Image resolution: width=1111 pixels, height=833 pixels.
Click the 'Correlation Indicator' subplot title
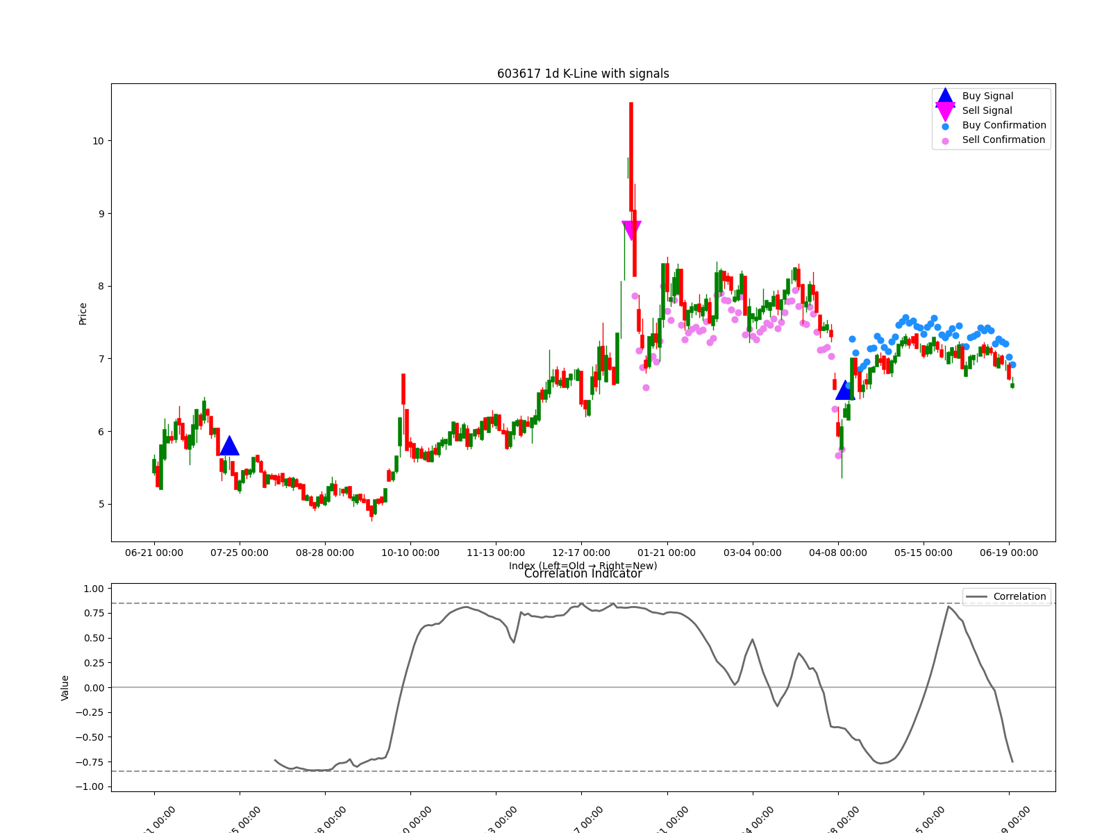pyautogui.click(x=583, y=573)
